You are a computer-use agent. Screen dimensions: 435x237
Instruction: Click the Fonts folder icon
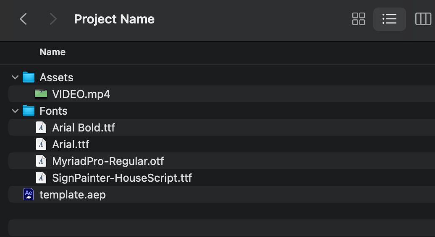(29, 111)
